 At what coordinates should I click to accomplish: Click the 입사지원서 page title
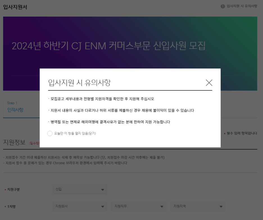(15, 7)
